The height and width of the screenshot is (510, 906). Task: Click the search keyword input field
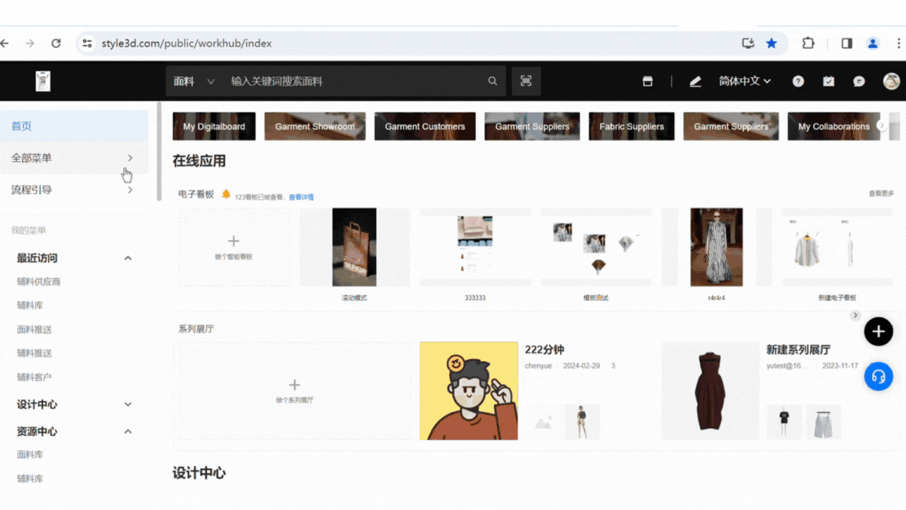[354, 81]
